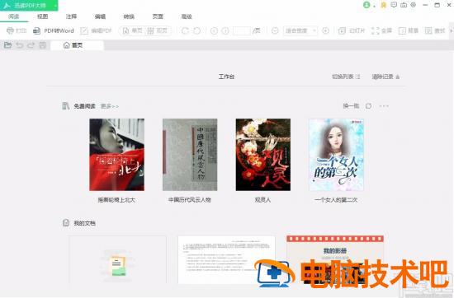
Task: Click the undo arrow icon
Action: [20, 45]
